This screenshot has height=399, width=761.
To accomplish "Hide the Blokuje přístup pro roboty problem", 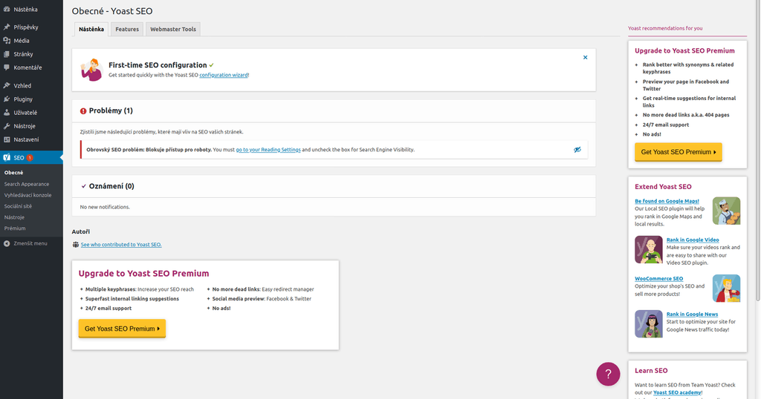I will coord(577,150).
